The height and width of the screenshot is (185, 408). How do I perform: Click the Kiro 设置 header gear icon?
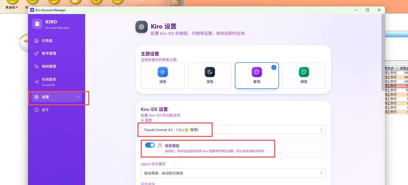(142, 27)
